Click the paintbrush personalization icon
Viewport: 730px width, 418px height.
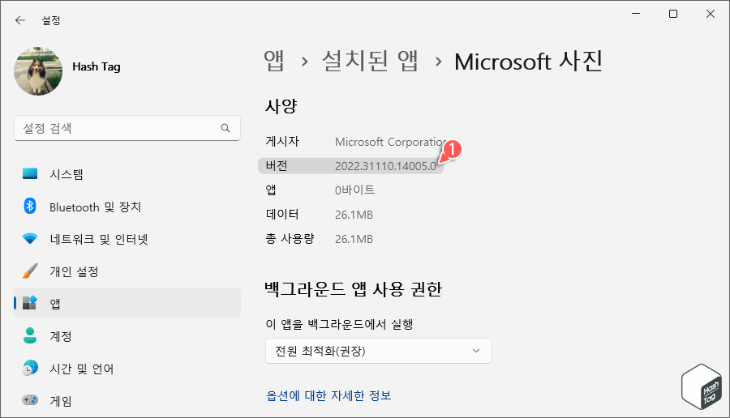click(30, 271)
